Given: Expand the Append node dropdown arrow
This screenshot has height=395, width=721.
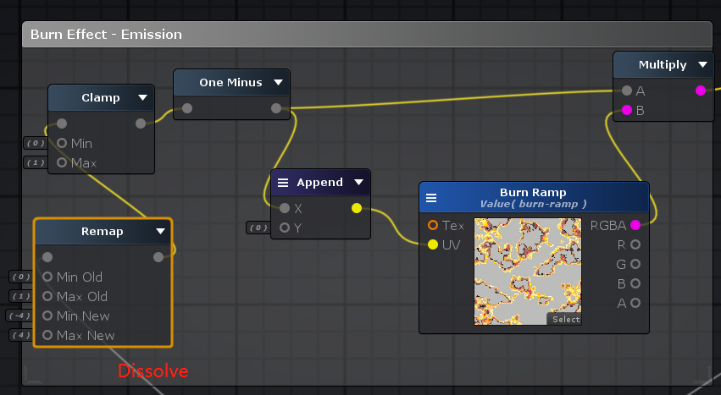Looking at the screenshot, I should [x=358, y=183].
